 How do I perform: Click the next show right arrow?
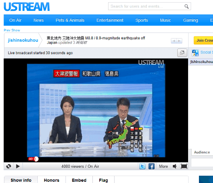click(x=180, y=41)
